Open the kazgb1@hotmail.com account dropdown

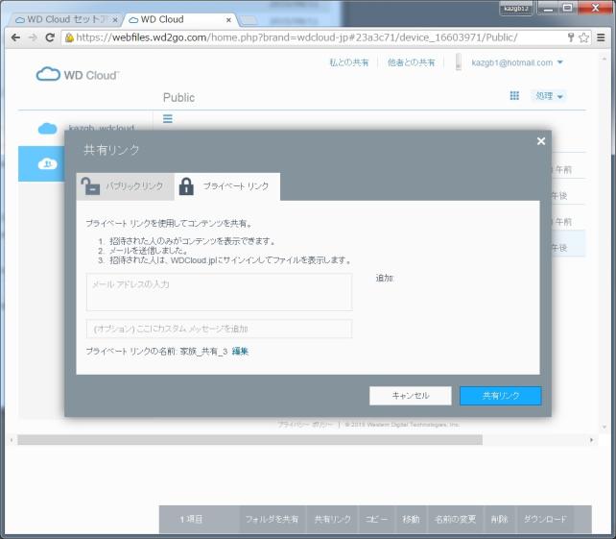517,62
